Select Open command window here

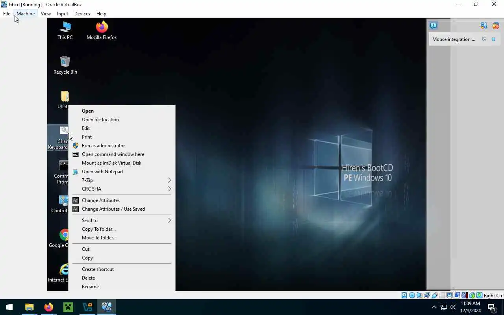122,154
